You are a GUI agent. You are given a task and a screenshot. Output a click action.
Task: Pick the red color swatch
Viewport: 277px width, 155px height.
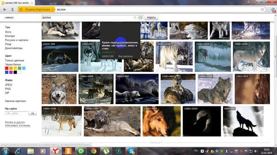pos(7,68)
